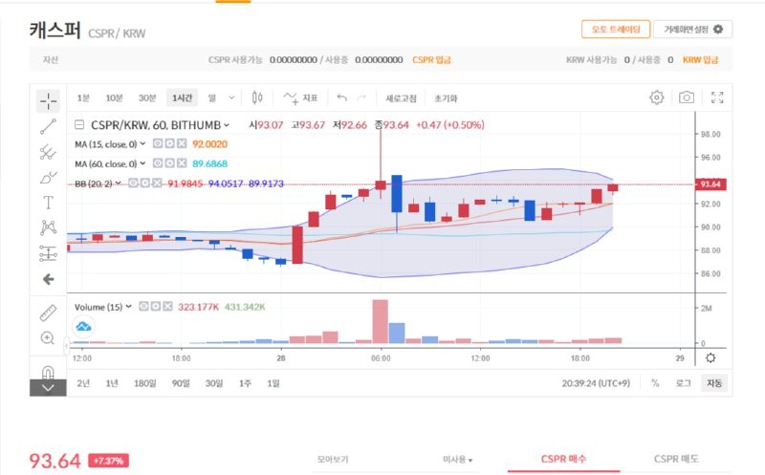Open settings for MA 15 indicator
Screen dimensions: 765x475
tap(169, 144)
